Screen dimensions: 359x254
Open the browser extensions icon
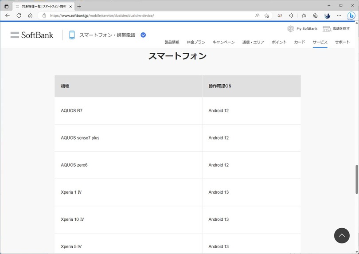tap(291, 16)
